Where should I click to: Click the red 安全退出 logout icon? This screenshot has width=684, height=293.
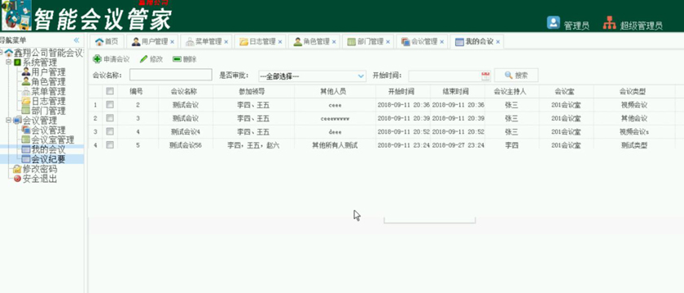(17, 179)
